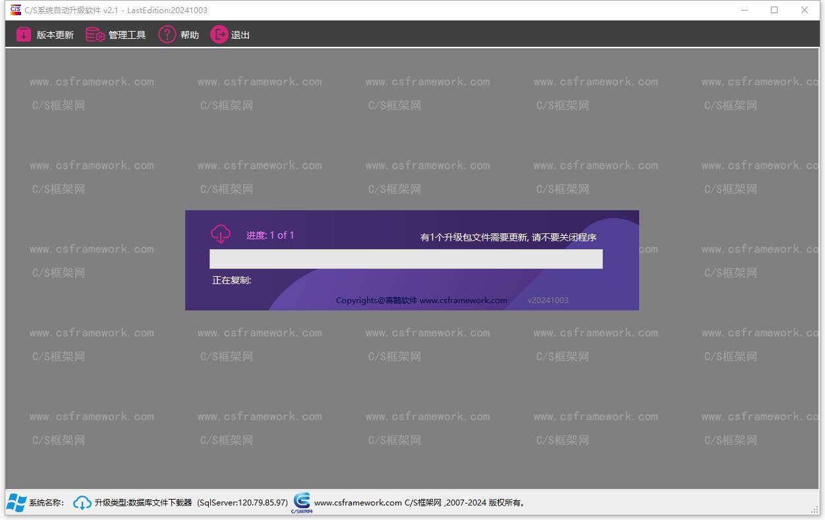Screen dimensions: 825x520
Task: Open the 版本更新 menu label
Action: pos(55,36)
